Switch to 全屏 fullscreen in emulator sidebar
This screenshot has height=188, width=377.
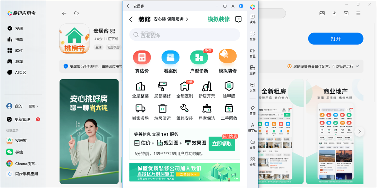tap(253, 36)
